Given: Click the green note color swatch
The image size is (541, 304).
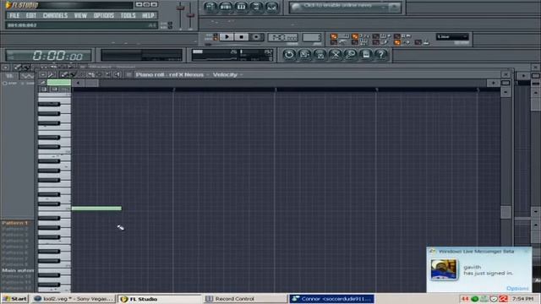Looking at the screenshot, I should point(59,83).
